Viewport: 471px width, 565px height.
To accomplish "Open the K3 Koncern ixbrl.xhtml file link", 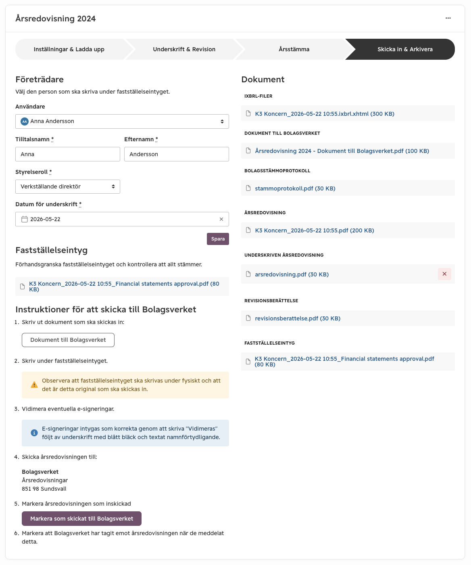I will (325, 114).
